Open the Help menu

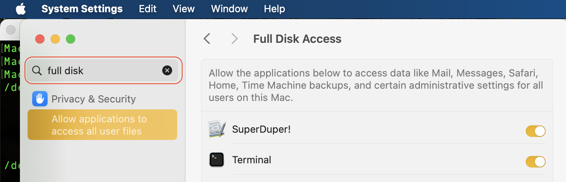click(275, 9)
